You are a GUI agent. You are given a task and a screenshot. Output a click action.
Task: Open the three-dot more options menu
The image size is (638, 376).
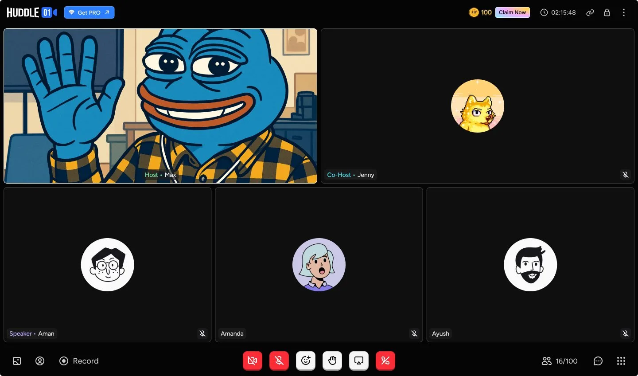click(624, 12)
